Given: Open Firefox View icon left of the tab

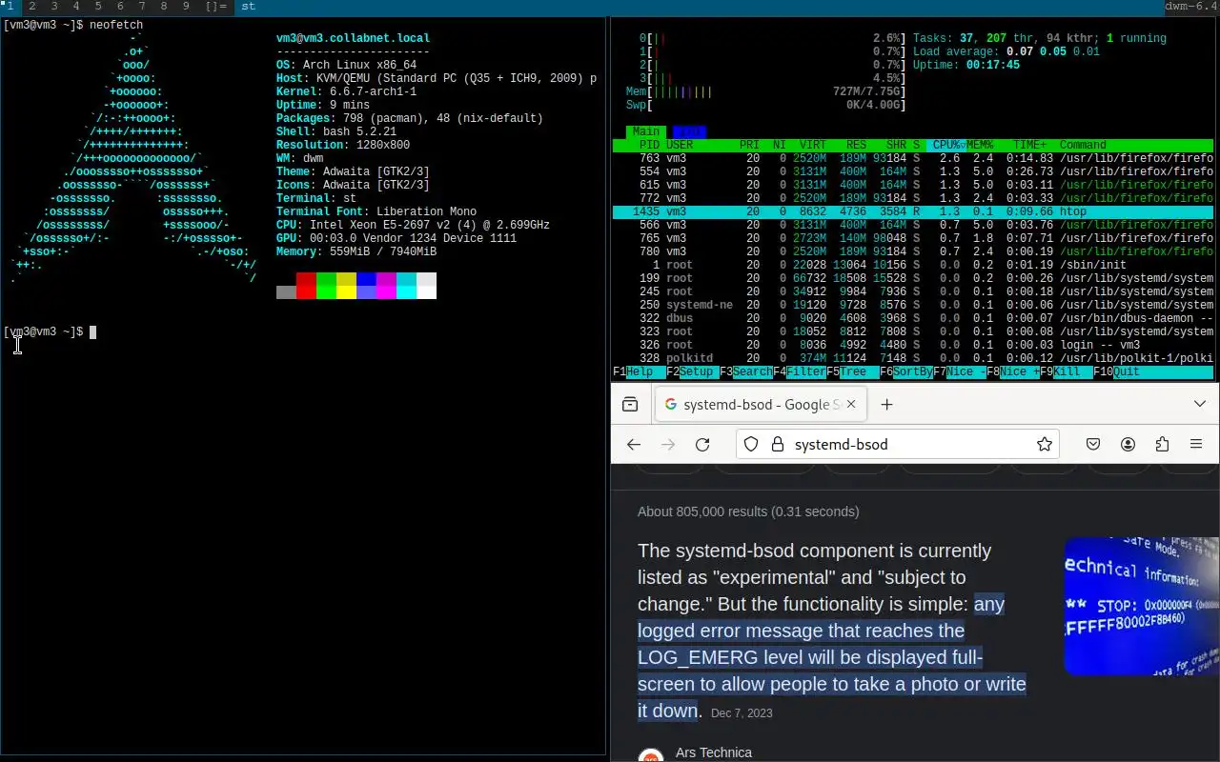Looking at the screenshot, I should 630,405.
